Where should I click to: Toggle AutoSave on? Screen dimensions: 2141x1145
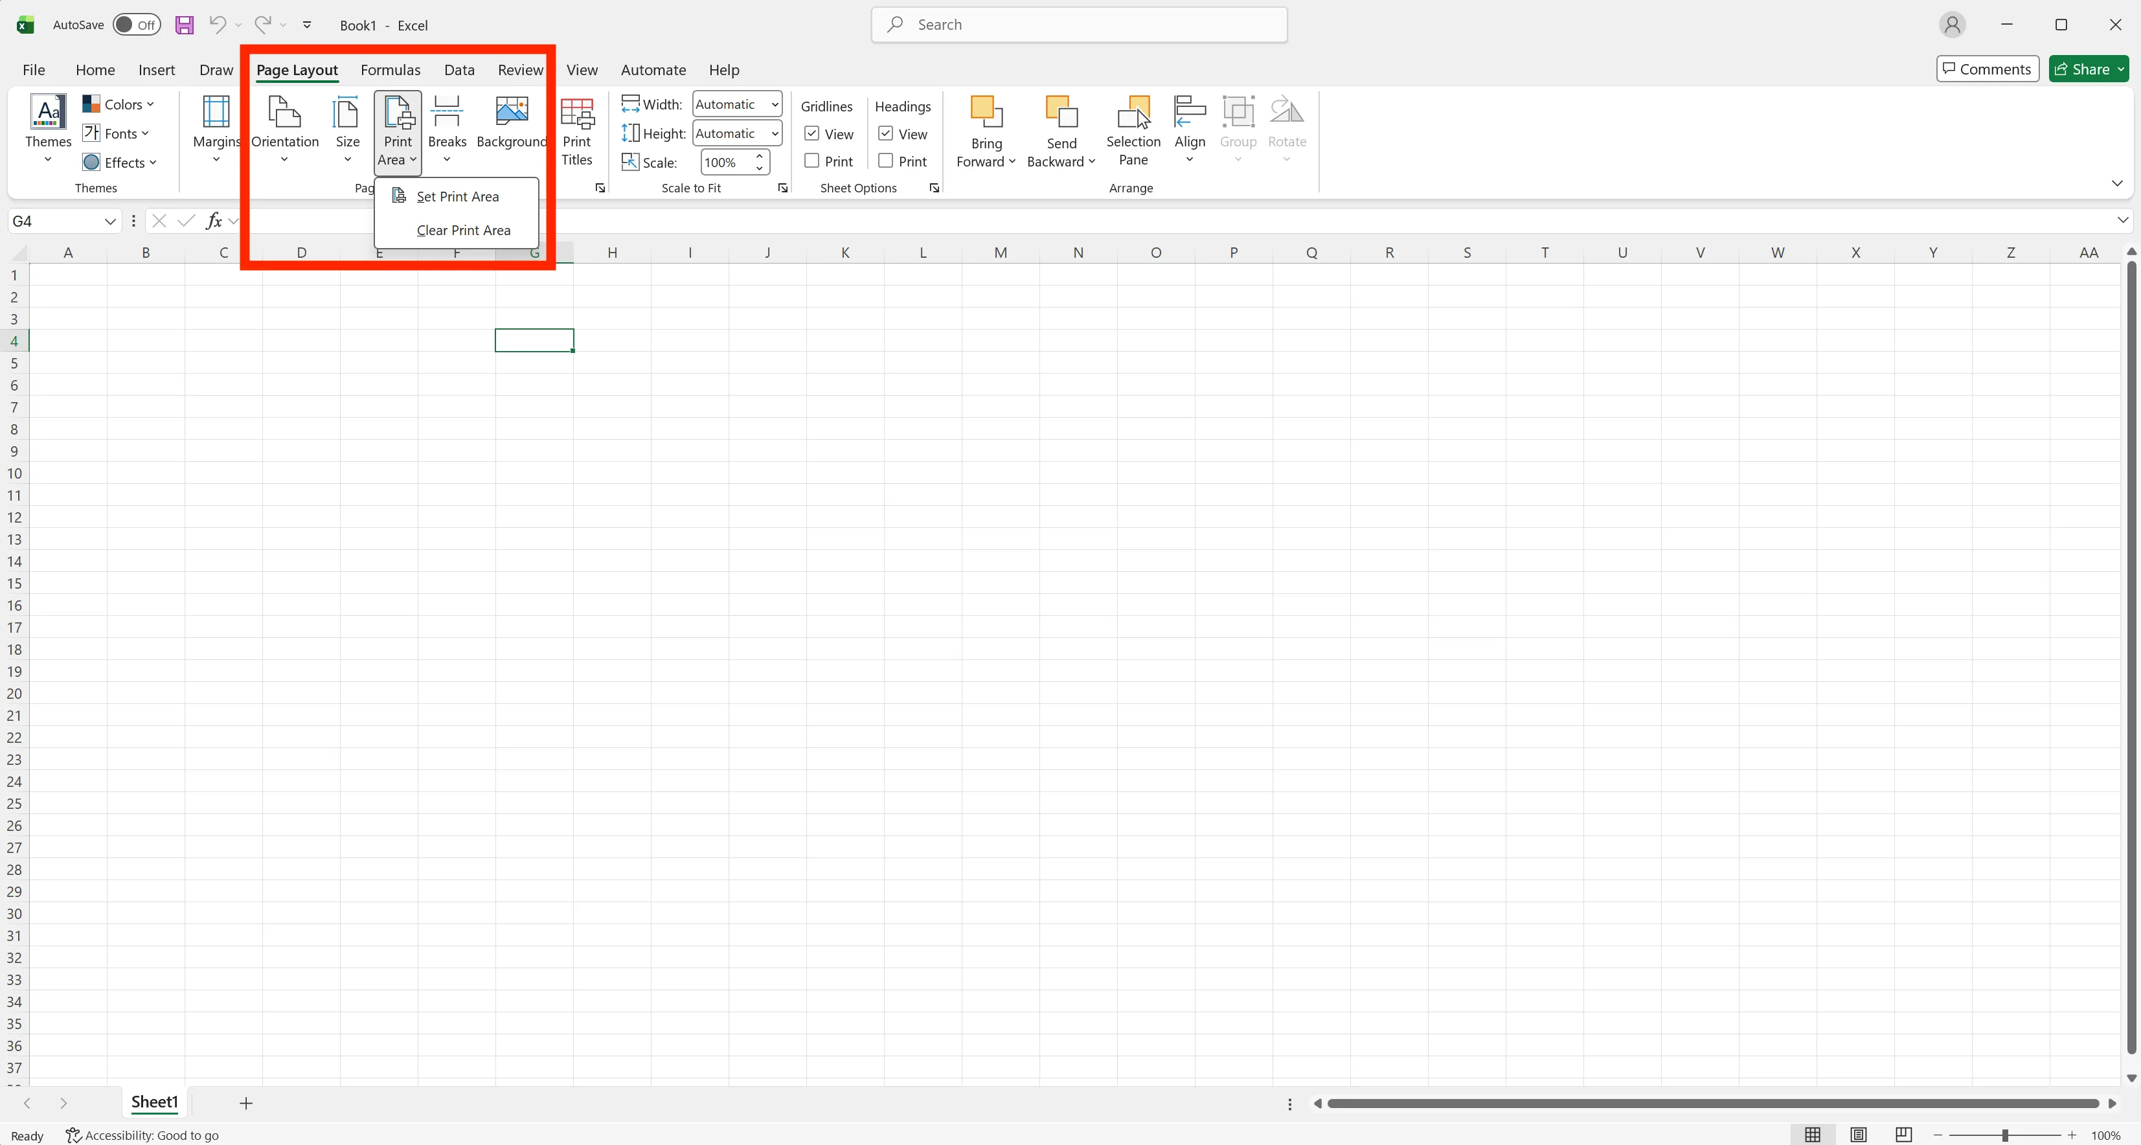click(135, 25)
